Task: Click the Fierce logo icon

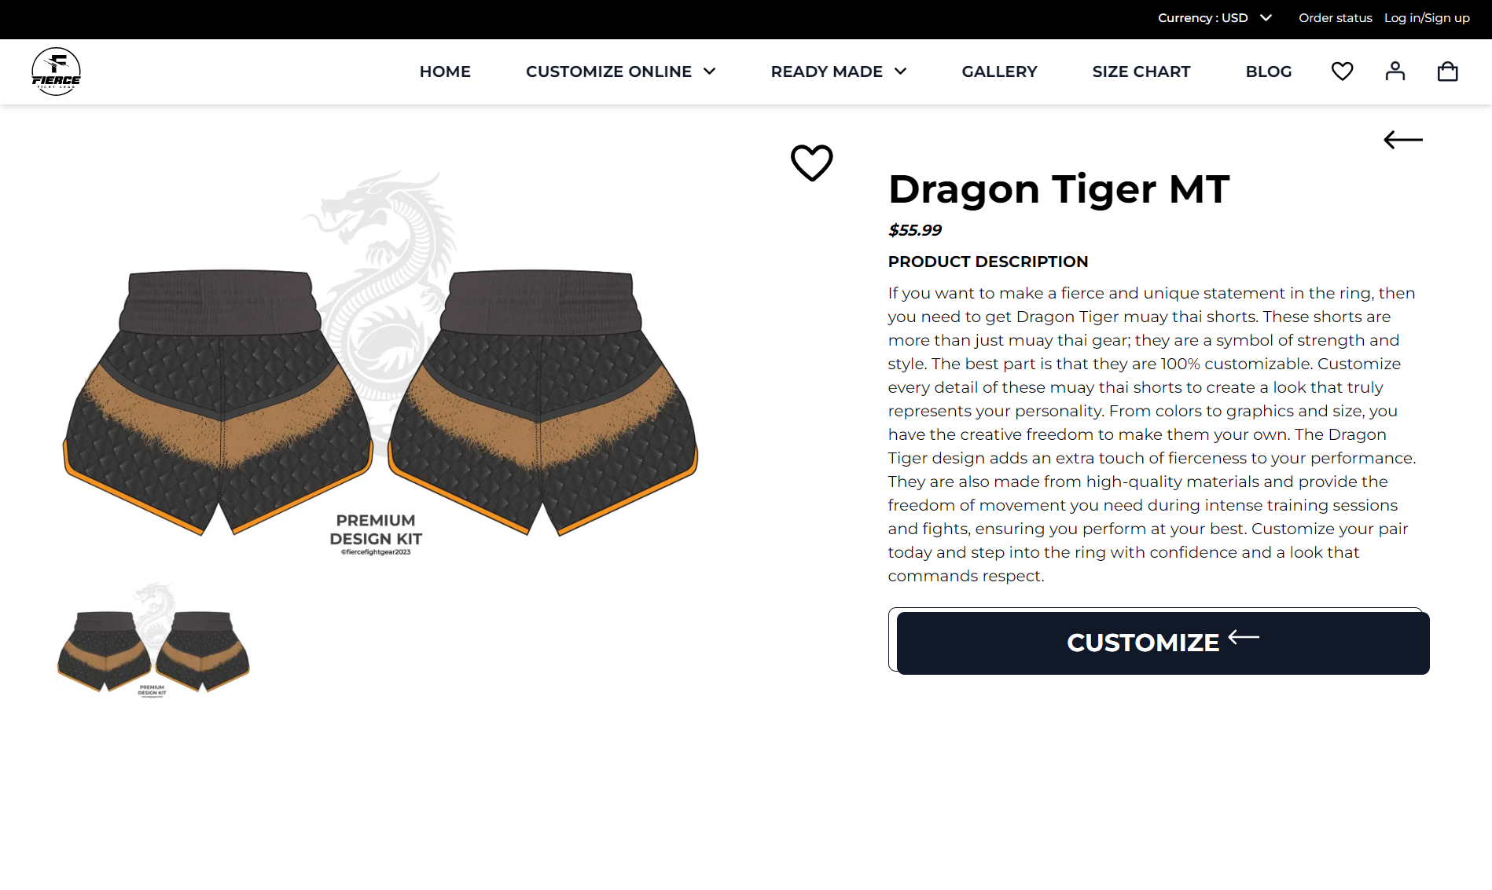Action: 56,71
